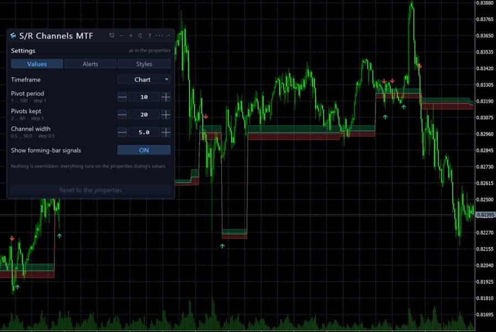The width and height of the screenshot is (496, 332).
Task: Click the Channel width range hint text
Action: coord(33,136)
